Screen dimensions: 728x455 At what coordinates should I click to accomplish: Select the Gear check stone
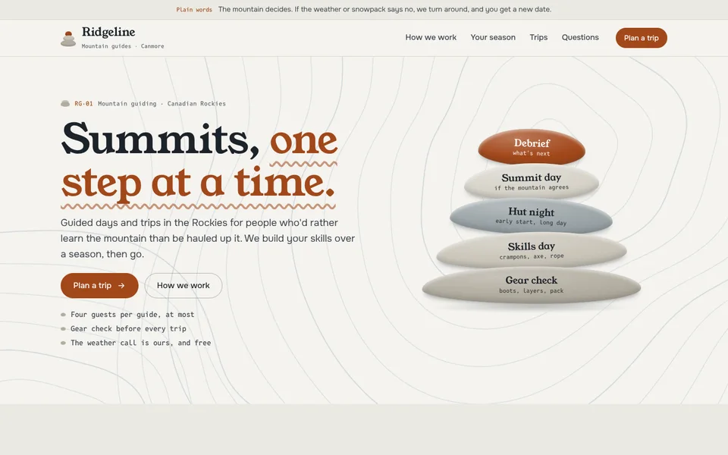click(x=532, y=285)
